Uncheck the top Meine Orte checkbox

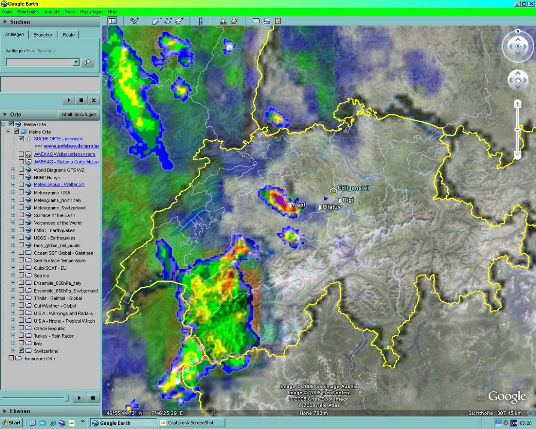point(11,124)
